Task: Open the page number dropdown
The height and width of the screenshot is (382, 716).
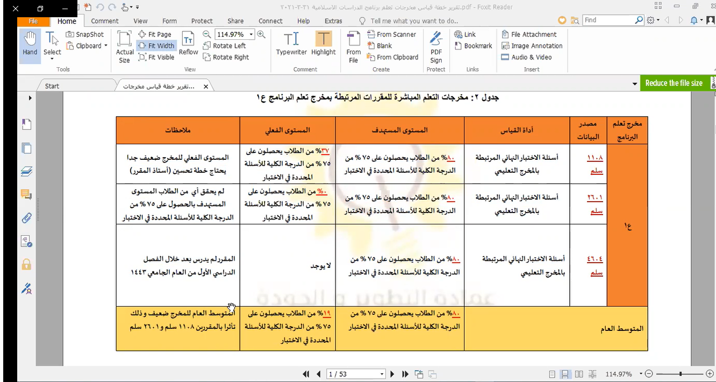Action: pos(382,374)
